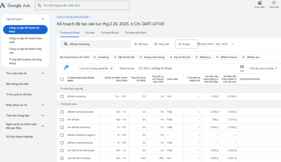Collapse the Lập kế hoạch section
Image resolution: width=281 pixels, height=162 pixels.
coord(43,19)
